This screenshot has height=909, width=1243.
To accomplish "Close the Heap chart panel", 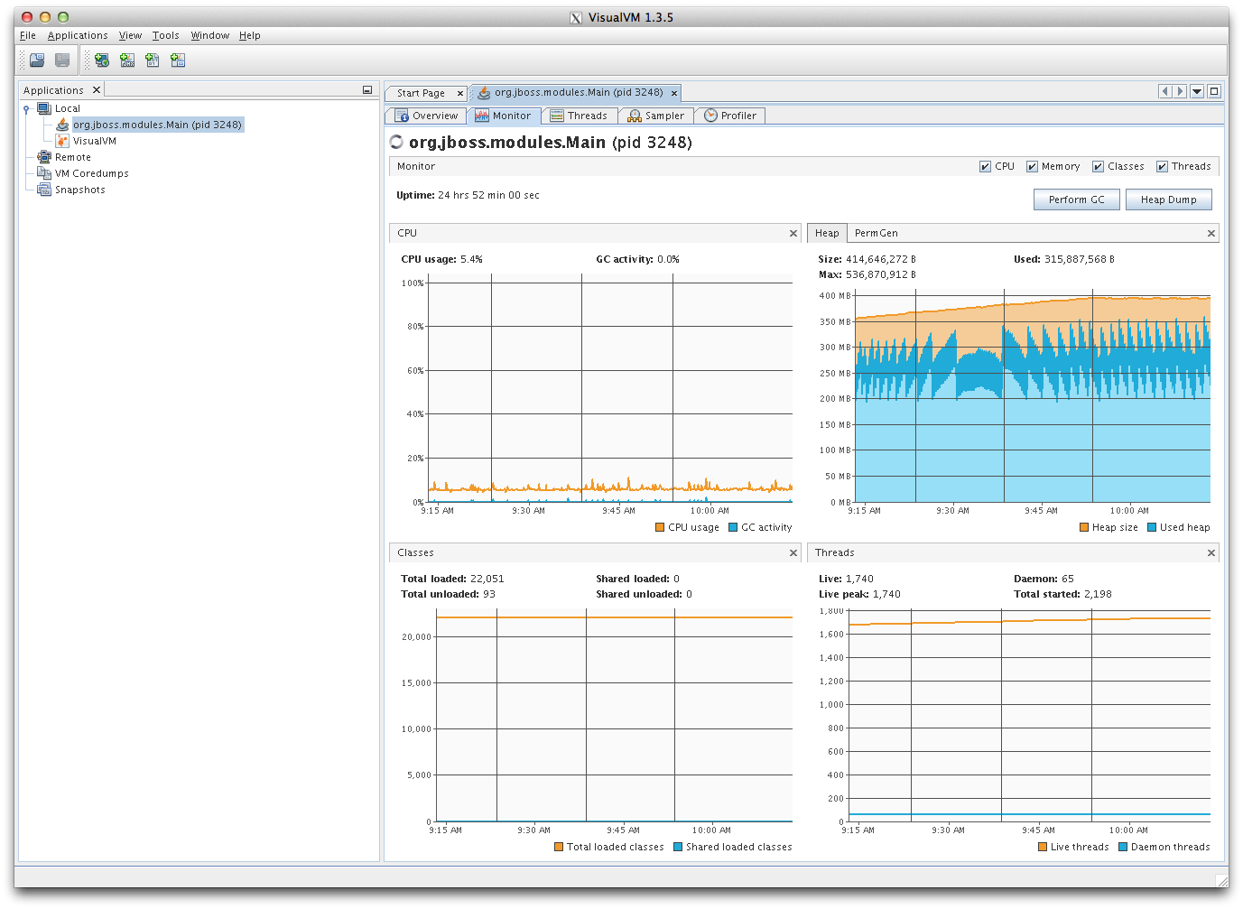I will point(1211,234).
